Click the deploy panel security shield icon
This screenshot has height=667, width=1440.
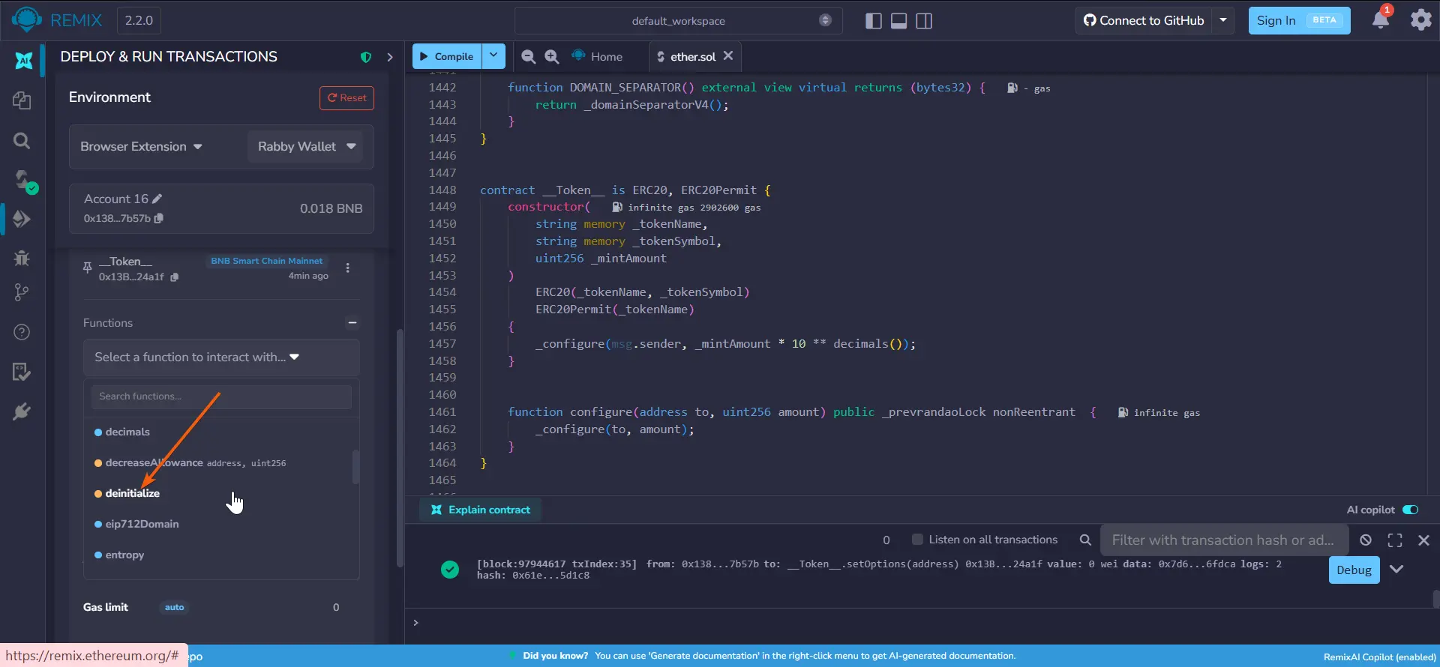click(366, 57)
